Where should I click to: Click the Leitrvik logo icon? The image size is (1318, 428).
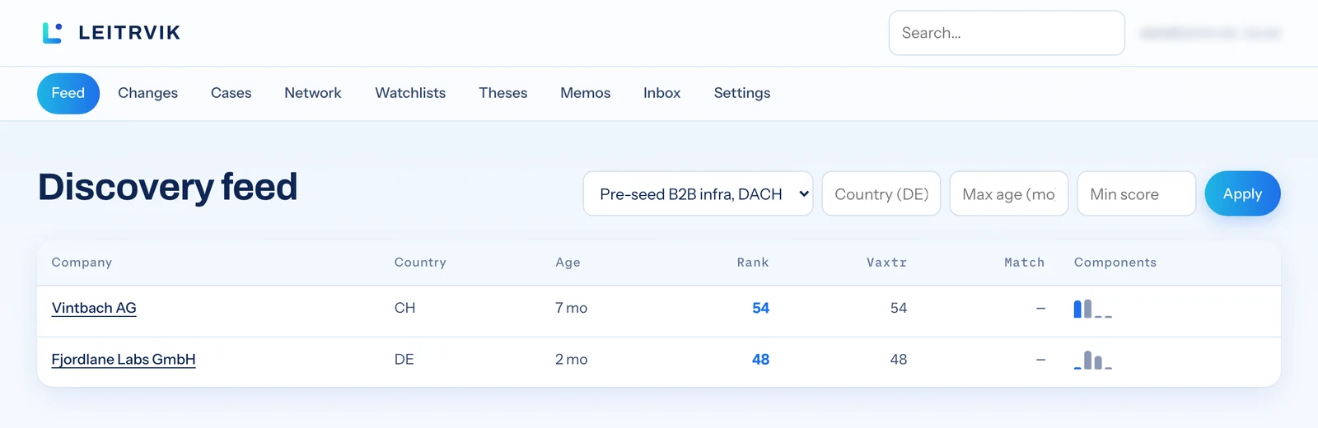(x=52, y=33)
